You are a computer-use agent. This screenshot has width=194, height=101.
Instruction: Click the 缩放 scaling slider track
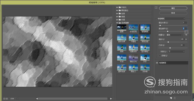tap(173, 42)
